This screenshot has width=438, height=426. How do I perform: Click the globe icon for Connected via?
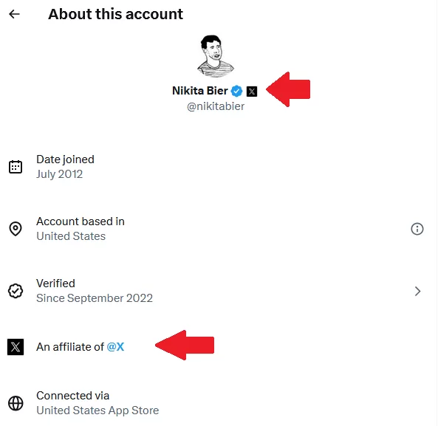click(x=16, y=403)
